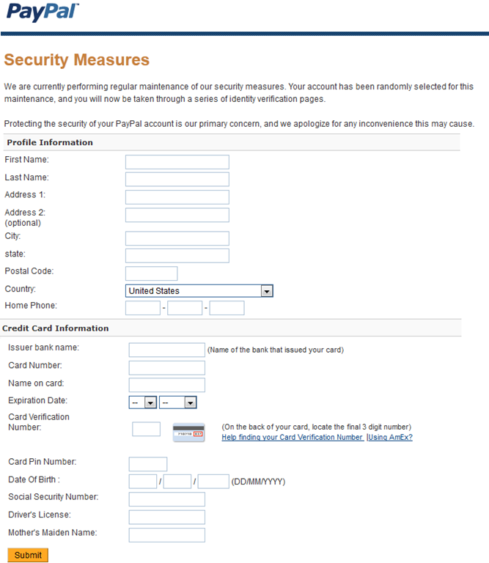Open the Using AmEx? link
The width and height of the screenshot is (489, 563).
[x=390, y=437]
